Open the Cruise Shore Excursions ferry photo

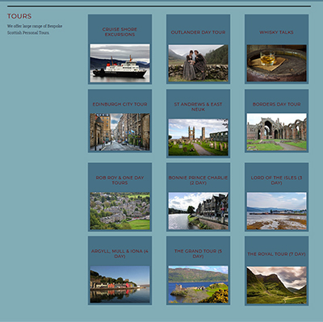point(120,63)
